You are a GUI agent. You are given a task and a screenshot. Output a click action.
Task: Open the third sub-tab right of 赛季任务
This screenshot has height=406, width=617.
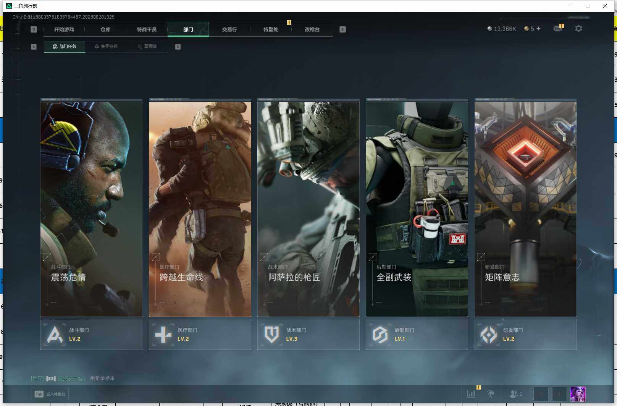147,47
